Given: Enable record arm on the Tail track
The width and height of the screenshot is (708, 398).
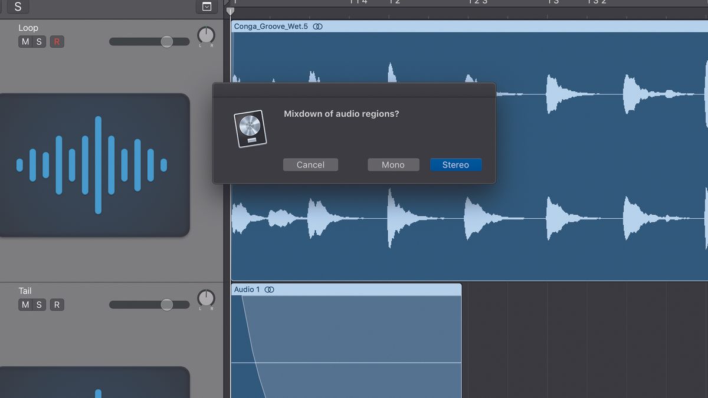Looking at the screenshot, I should coord(57,304).
